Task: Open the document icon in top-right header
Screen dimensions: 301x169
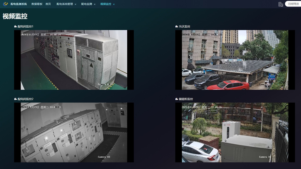Action: point(281,4)
